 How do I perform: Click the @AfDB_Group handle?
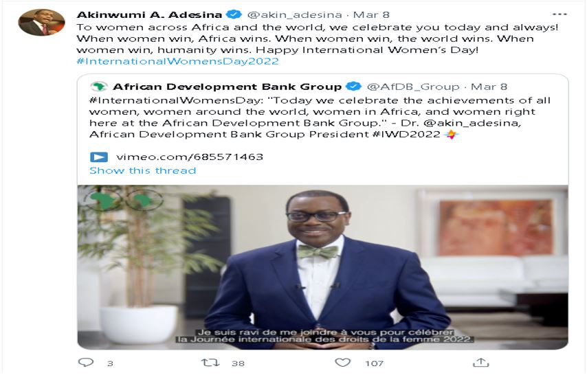tap(413, 87)
